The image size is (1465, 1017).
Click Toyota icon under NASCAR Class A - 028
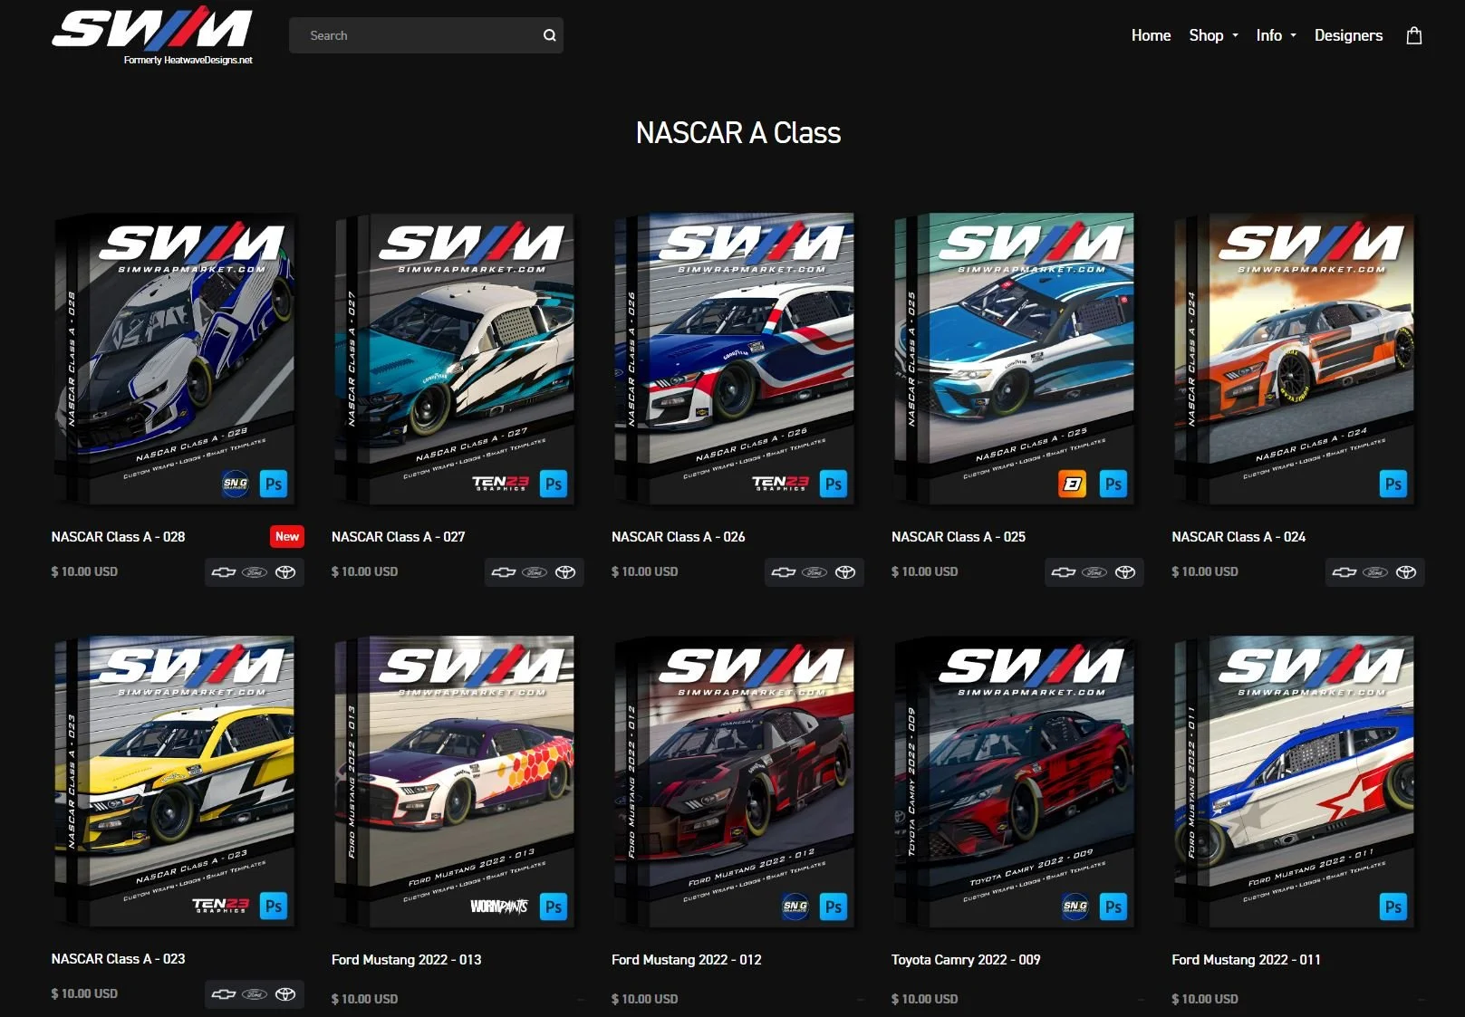point(285,572)
